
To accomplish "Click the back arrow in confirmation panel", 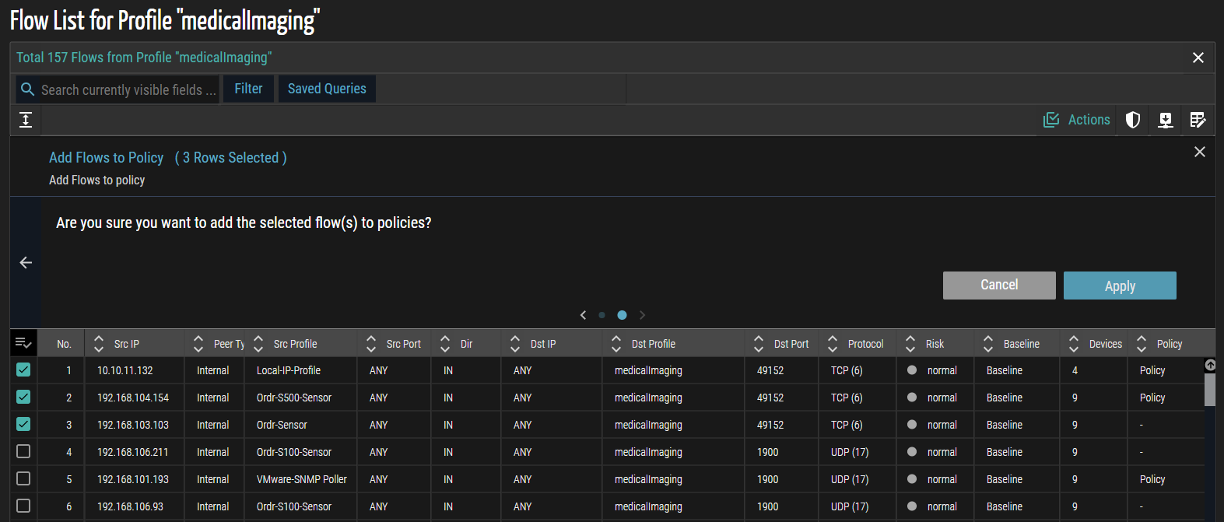I will (x=26, y=263).
